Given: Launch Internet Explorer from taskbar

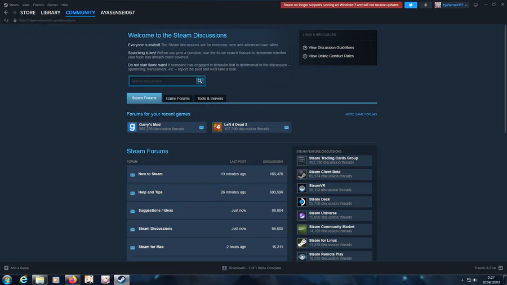Looking at the screenshot, I should 23,280.
